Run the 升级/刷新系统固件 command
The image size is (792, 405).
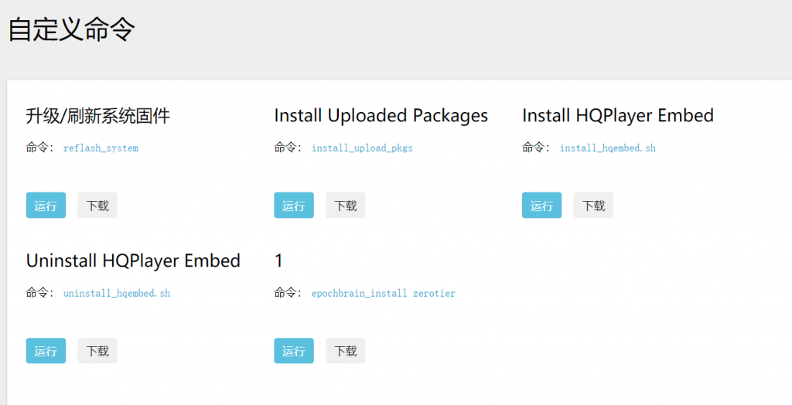(46, 205)
